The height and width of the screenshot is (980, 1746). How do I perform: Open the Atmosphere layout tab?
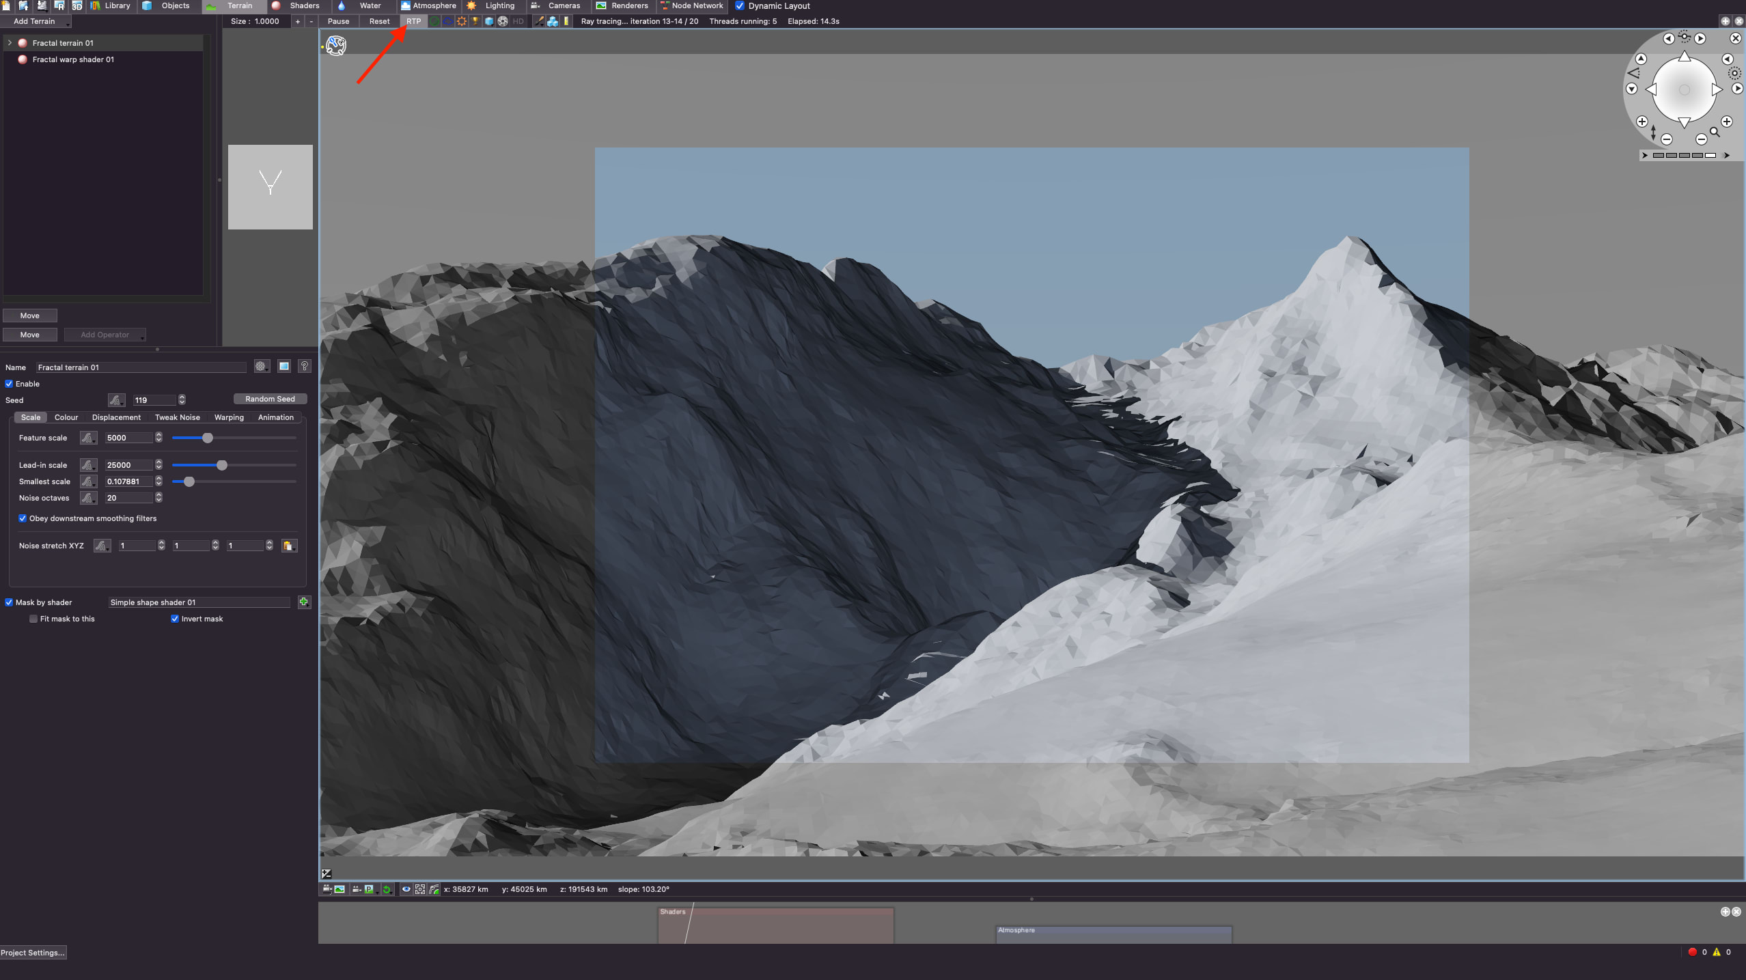click(x=428, y=5)
